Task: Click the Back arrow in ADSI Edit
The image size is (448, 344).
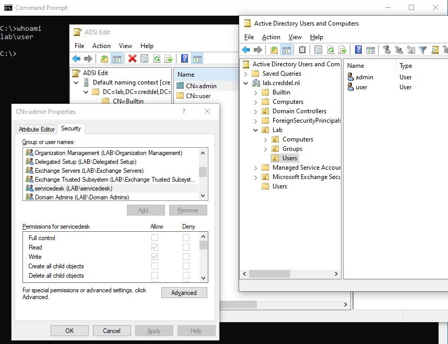Action: point(76,58)
